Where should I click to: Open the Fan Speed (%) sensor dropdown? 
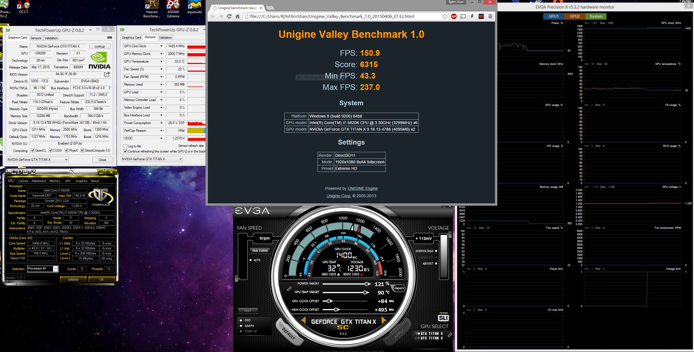pos(161,69)
